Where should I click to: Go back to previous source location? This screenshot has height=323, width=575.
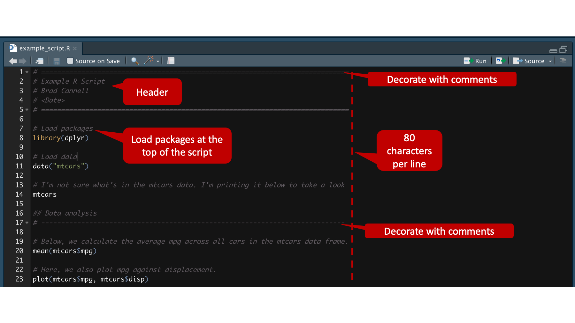[x=13, y=61]
